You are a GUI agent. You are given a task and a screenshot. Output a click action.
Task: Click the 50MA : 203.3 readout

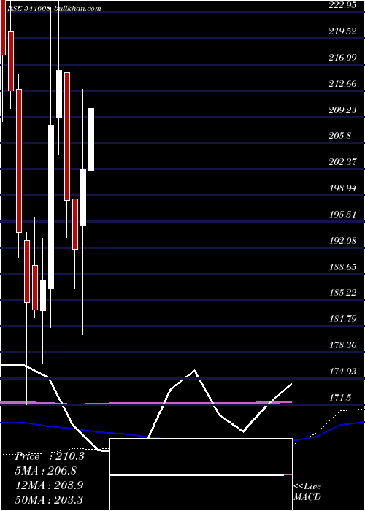pos(50,499)
